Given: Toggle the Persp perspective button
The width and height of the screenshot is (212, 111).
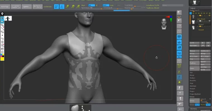Looking at the screenshot, I should (179, 37).
